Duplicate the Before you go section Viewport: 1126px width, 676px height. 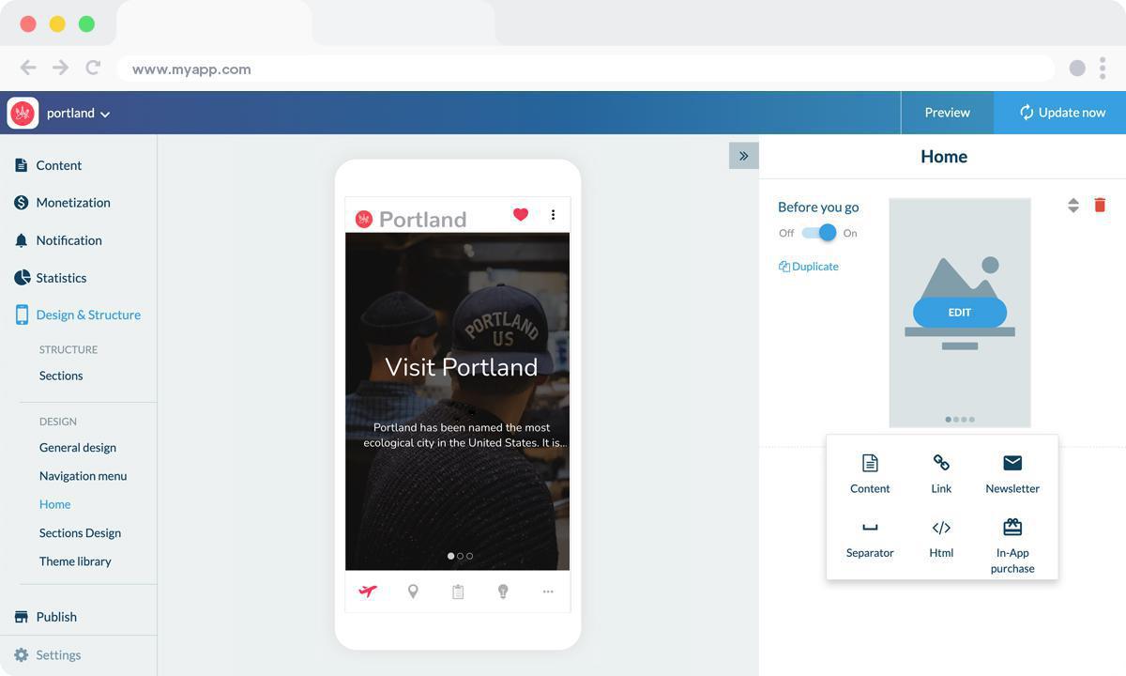tap(808, 266)
